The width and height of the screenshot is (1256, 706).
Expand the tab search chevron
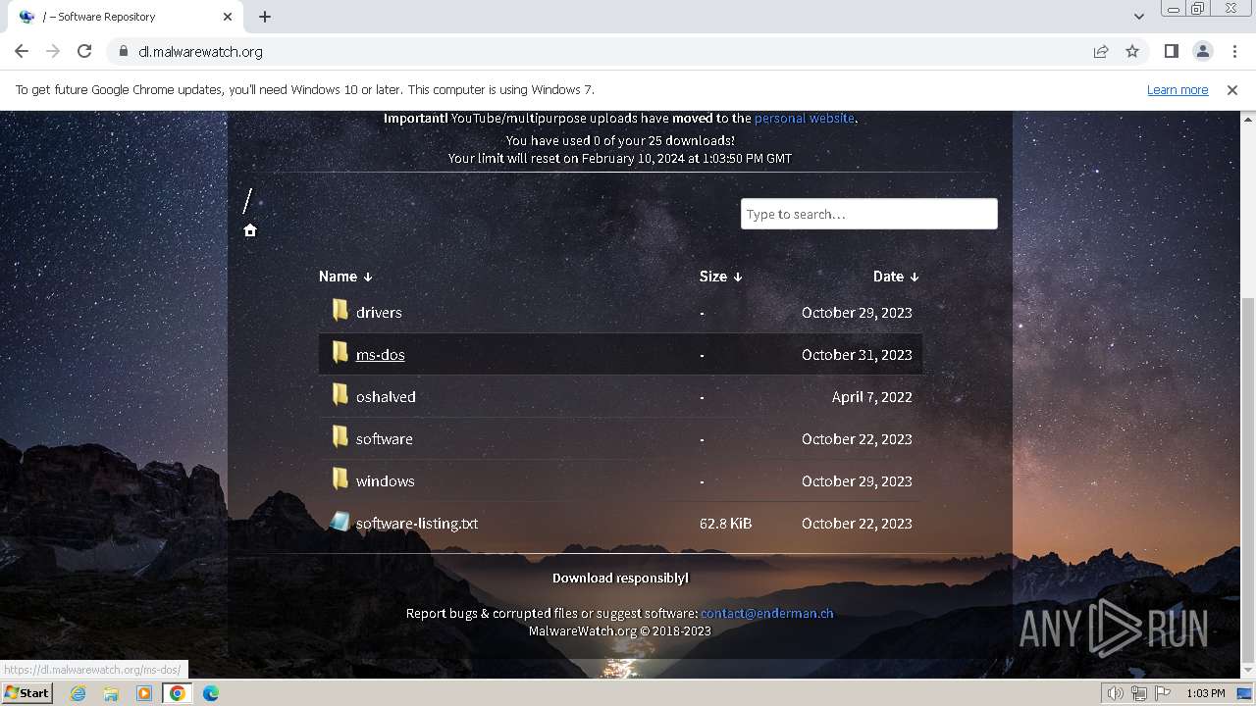(1138, 17)
